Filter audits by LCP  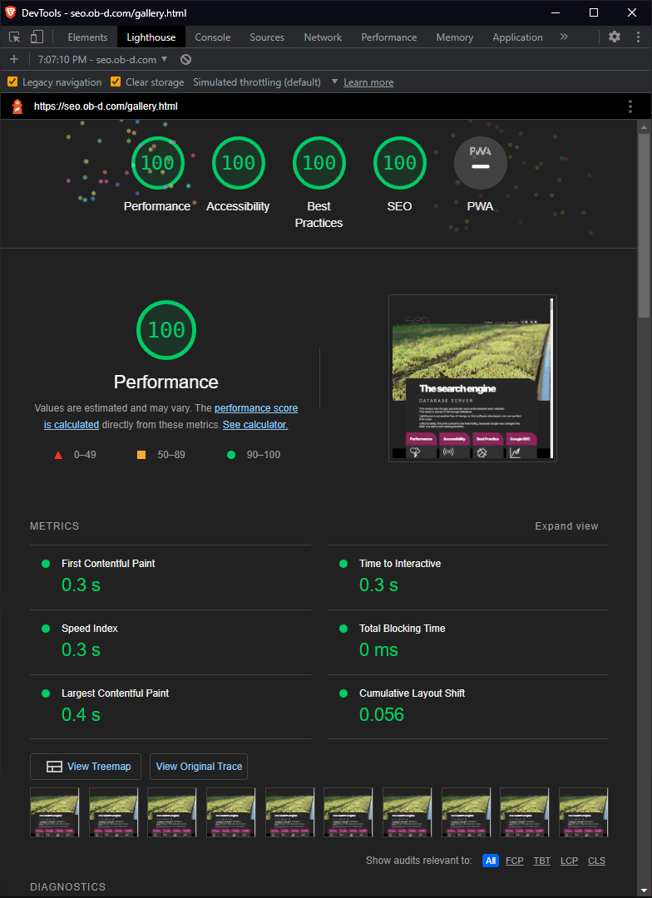click(569, 861)
